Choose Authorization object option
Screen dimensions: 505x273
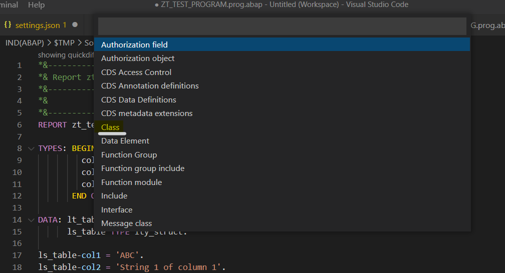(138, 58)
